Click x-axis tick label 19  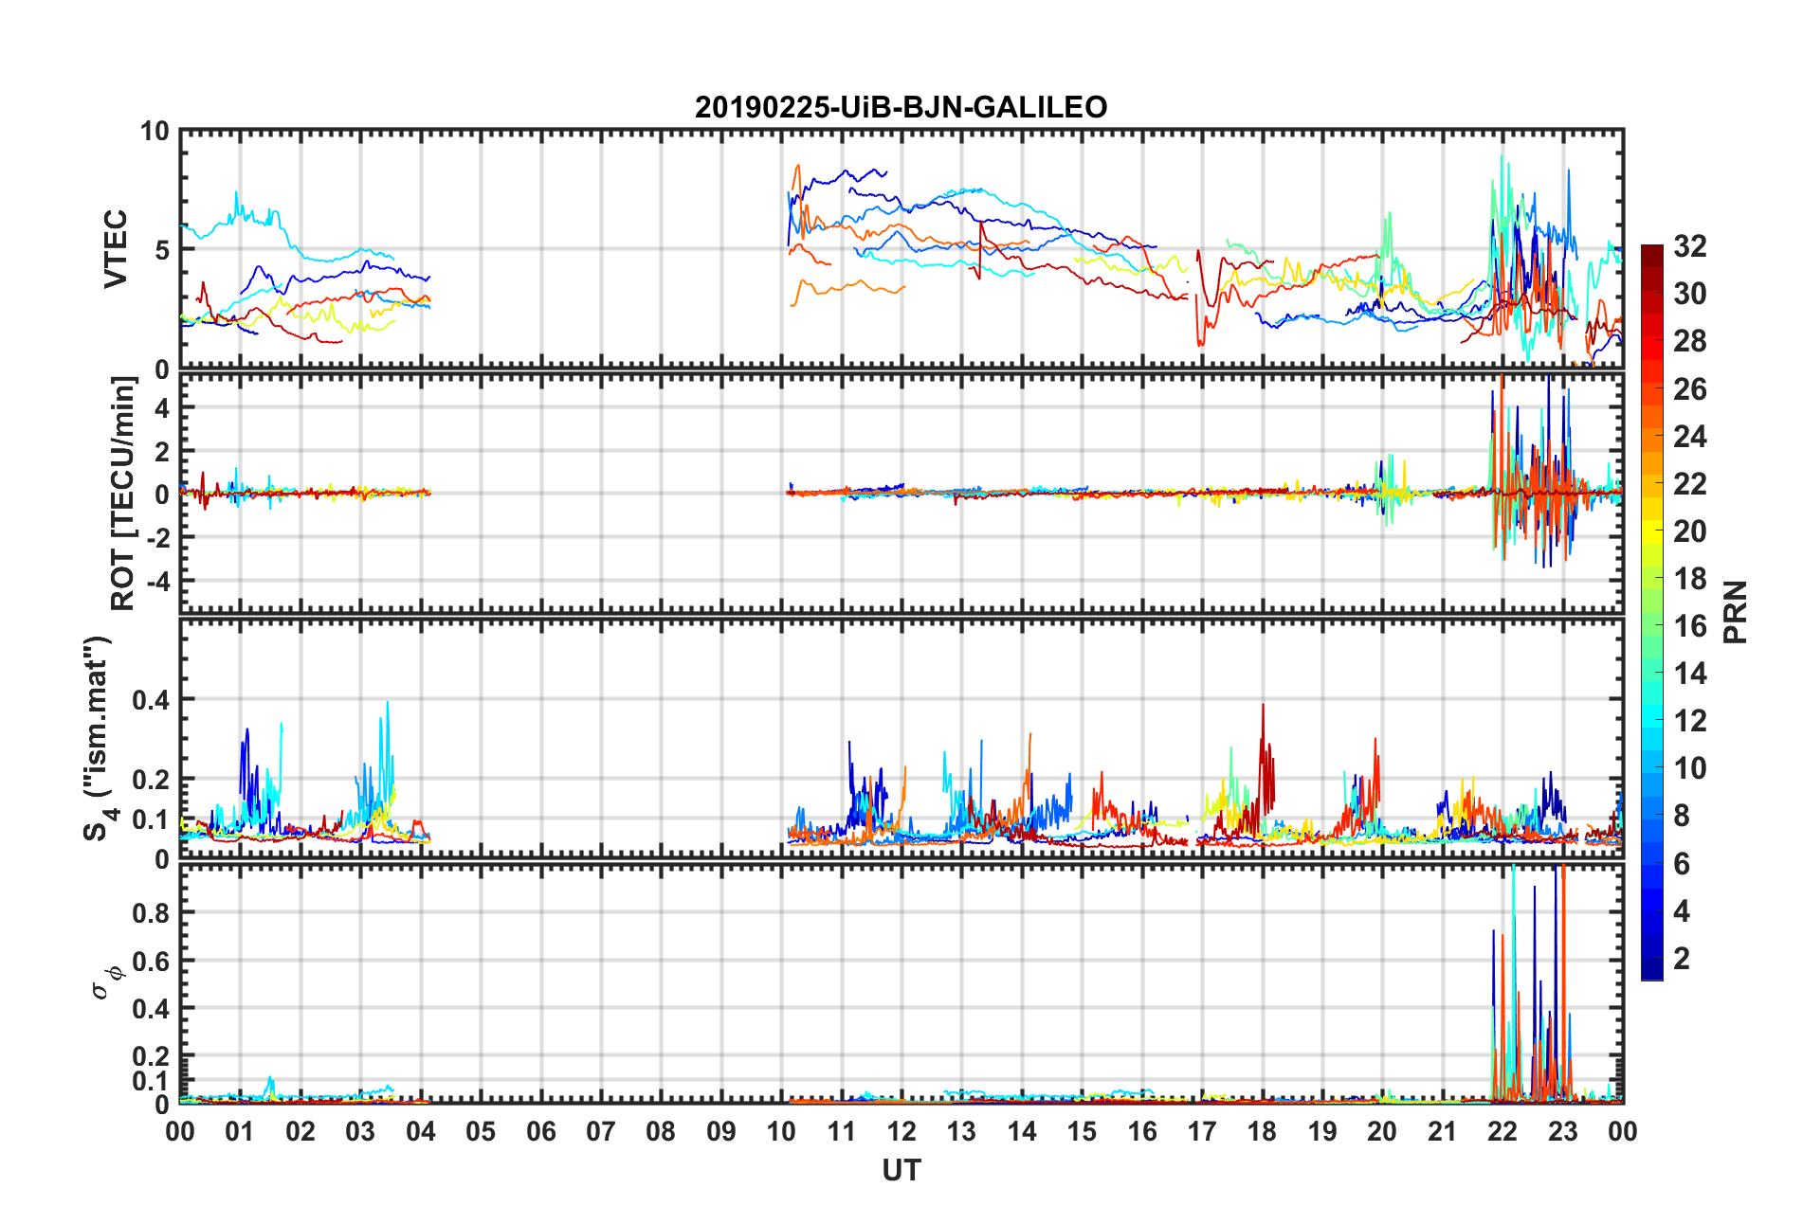(1322, 1131)
